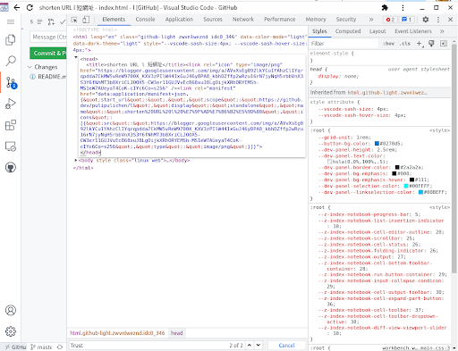
Task: Click the red errors counter showing 2
Action: point(390,20)
